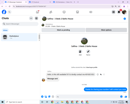This screenshot has height=104, width=130.
Task: Click the Search Messenger field
Action: click(20, 24)
